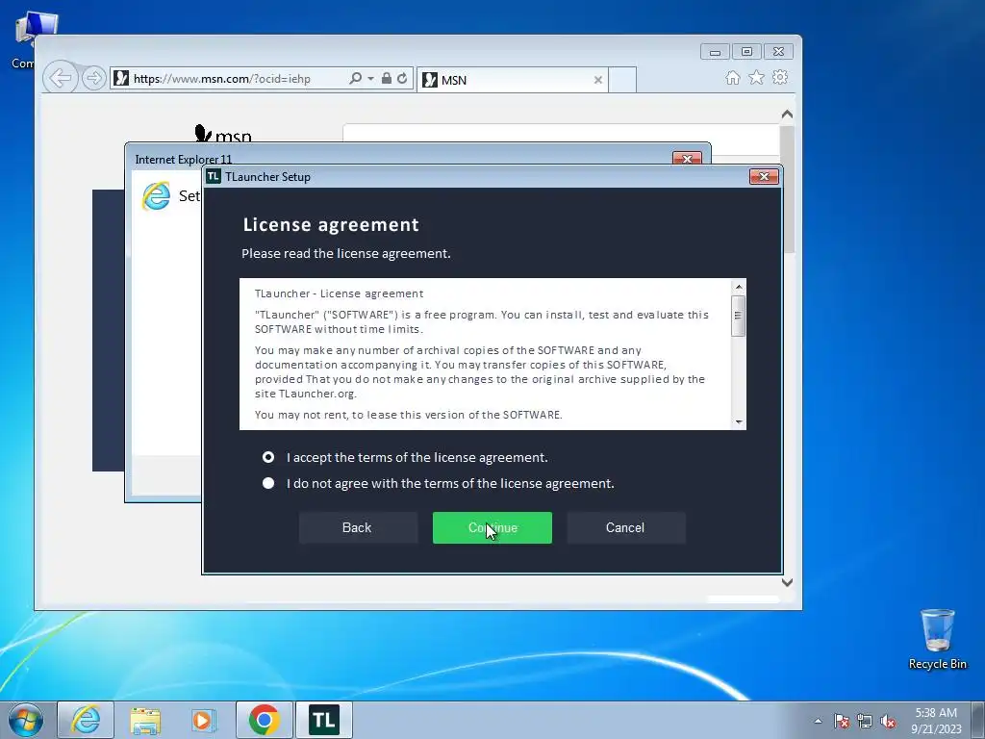Viewport: 985px width, 739px height.
Task: Switch to the MSN browser tab
Action: [512, 80]
